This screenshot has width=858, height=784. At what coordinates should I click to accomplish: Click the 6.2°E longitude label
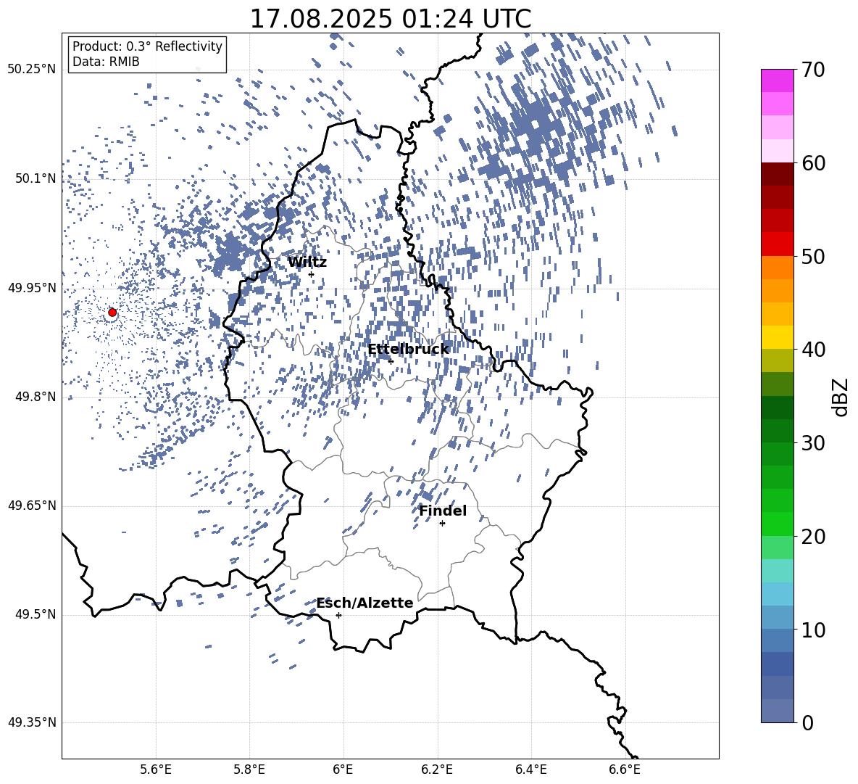tap(437, 769)
